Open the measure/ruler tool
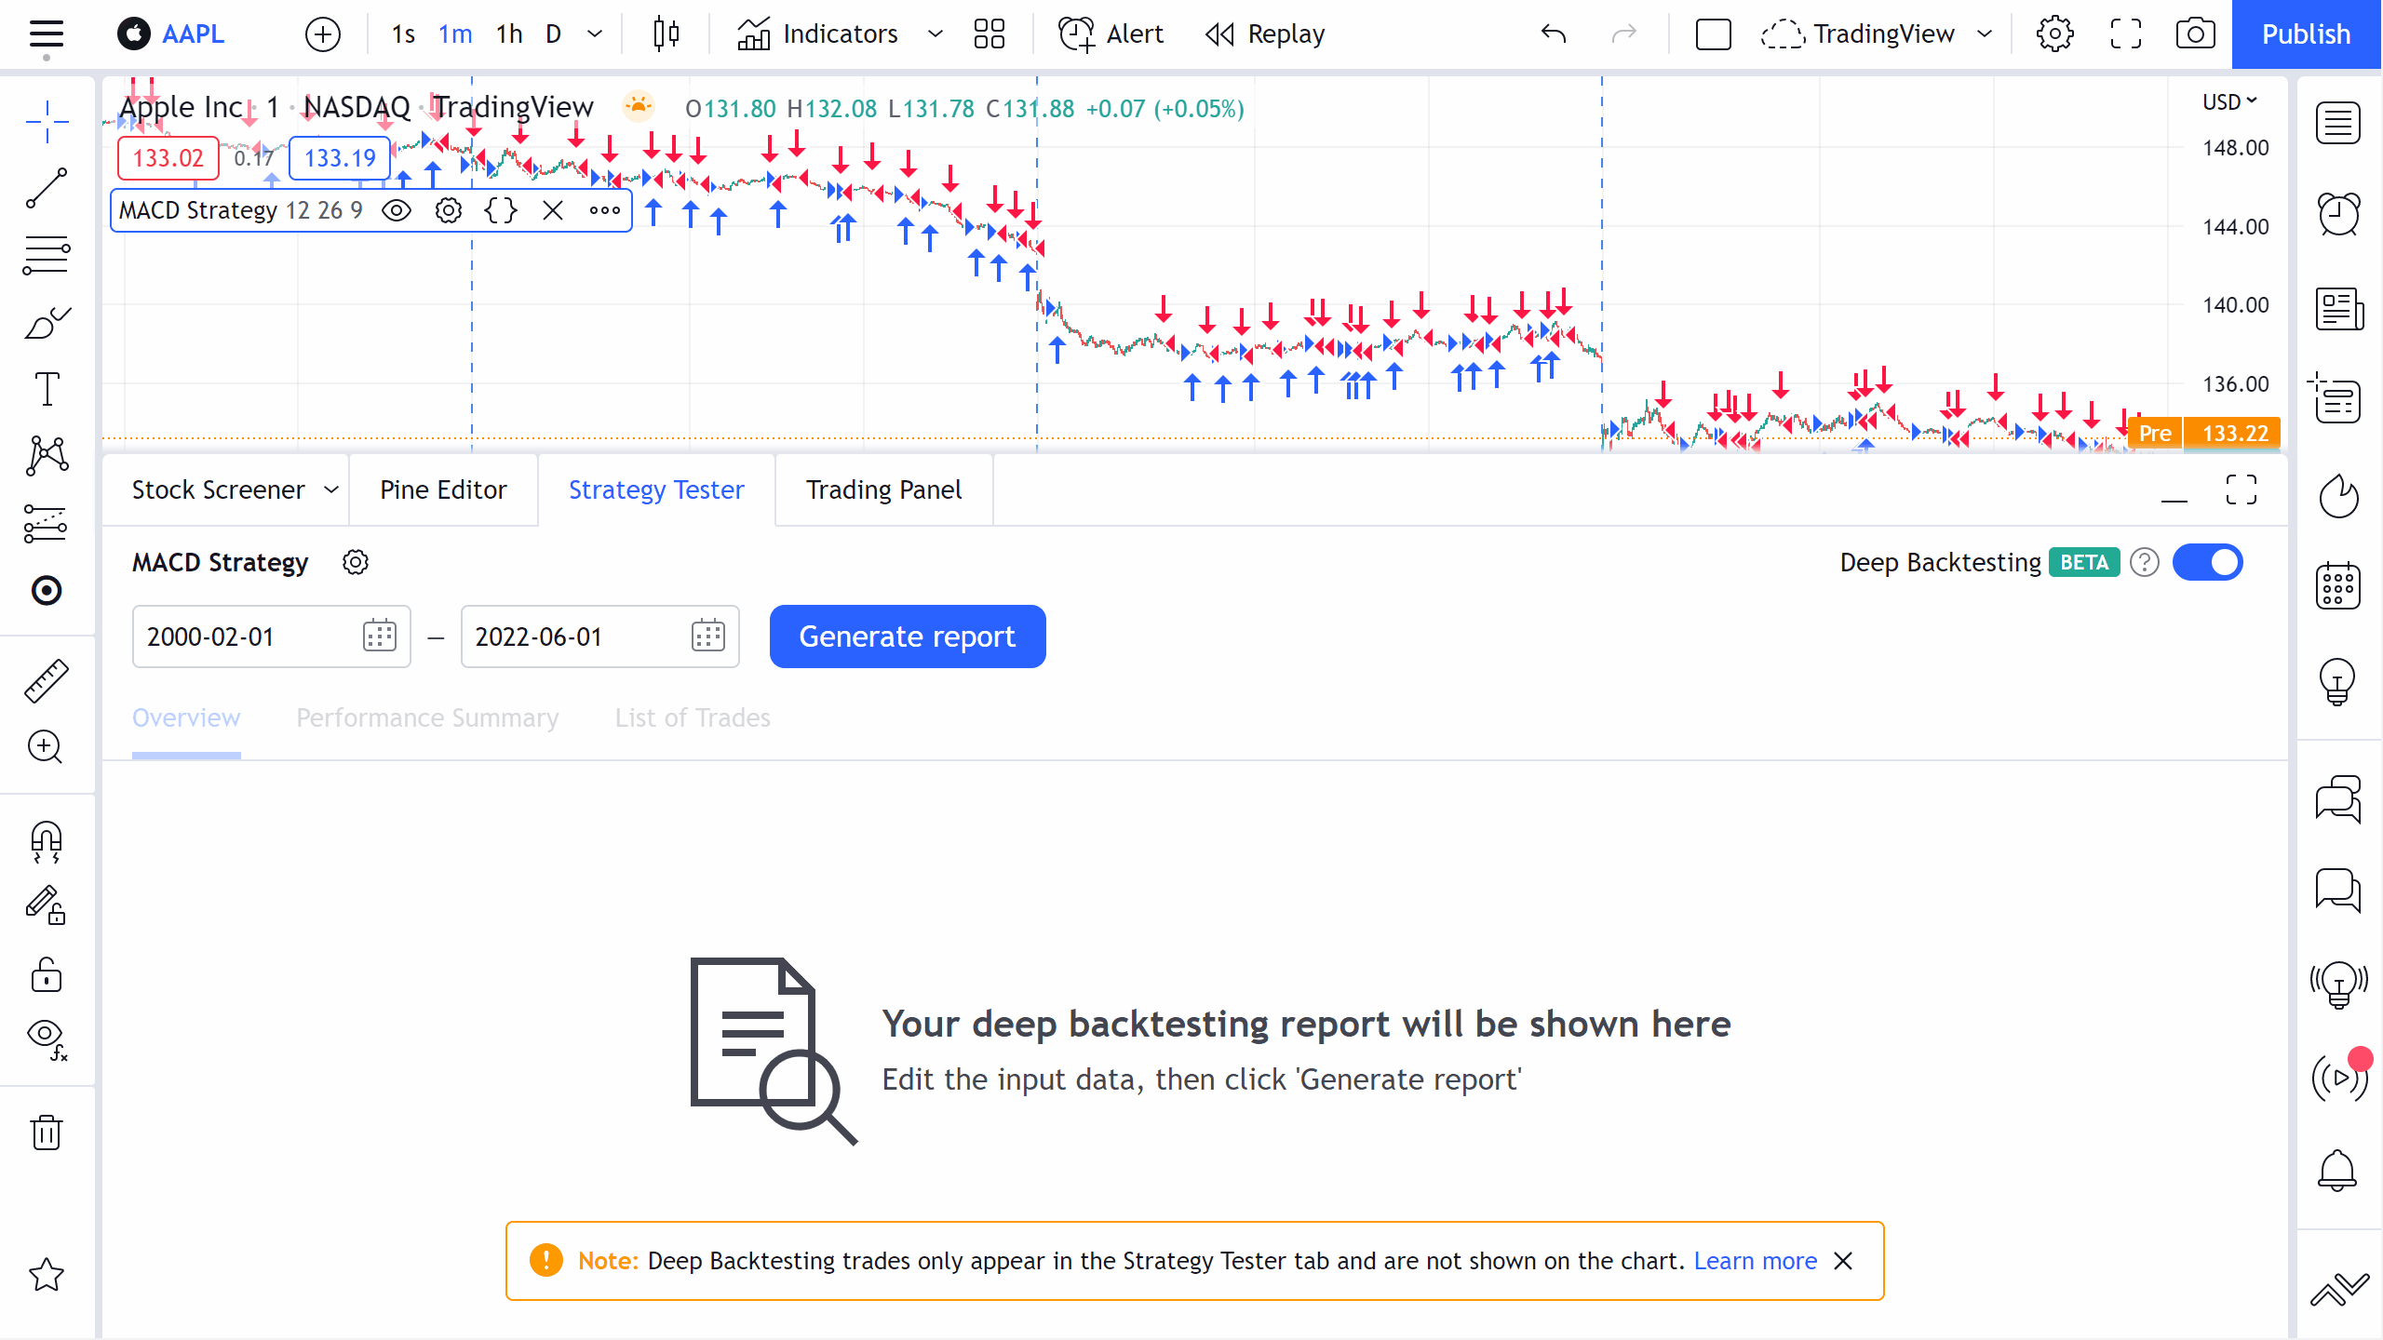Image resolution: width=2383 pixels, height=1340 pixels. (x=47, y=680)
